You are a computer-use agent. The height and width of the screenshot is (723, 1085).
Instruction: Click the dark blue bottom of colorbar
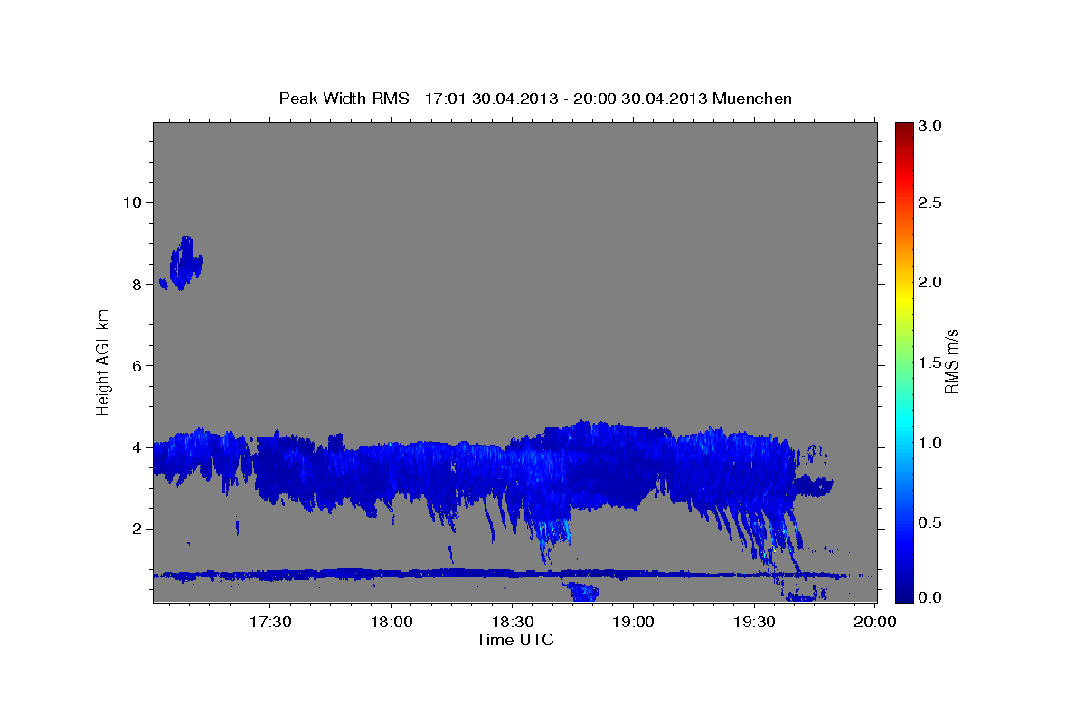(x=903, y=592)
